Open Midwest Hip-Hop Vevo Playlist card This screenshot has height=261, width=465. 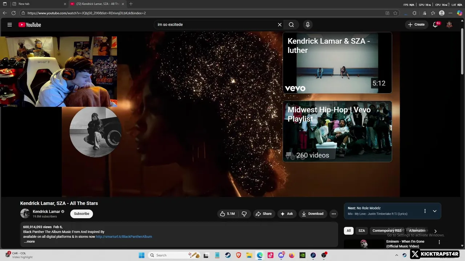[337, 131]
